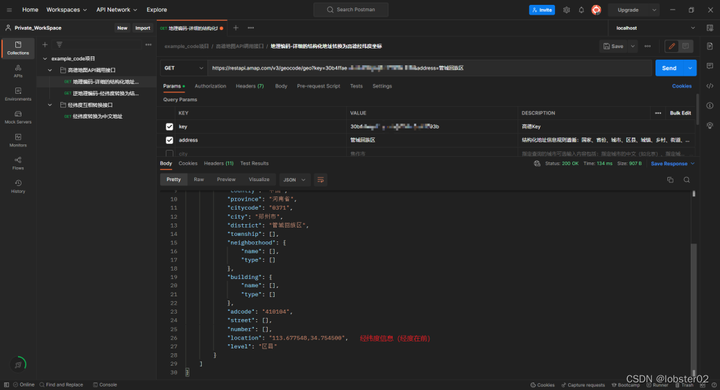Open the APIs sidebar panel

tap(18, 71)
